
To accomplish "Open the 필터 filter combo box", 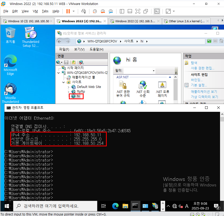I will pos(139,71).
